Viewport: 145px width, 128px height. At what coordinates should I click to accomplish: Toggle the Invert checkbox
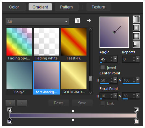click(102, 68)
